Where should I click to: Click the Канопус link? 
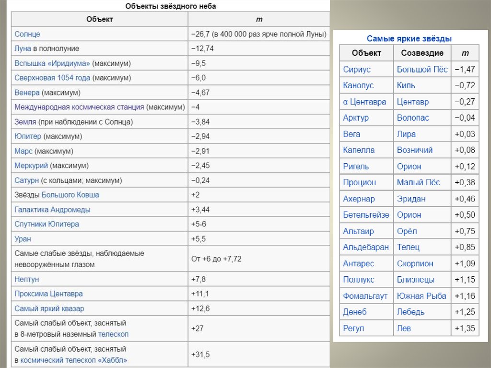(x=358, y=85)
